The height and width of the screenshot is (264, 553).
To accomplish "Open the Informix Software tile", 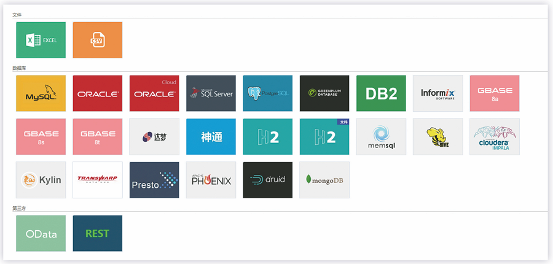I will pyautogui.click(x=438, y=93).
